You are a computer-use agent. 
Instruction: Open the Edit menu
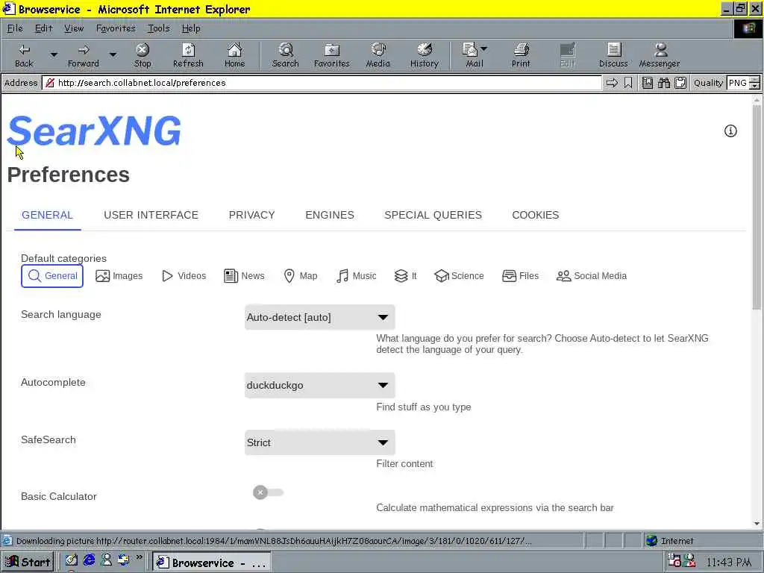pyautogui.click(x=43, y=28)
